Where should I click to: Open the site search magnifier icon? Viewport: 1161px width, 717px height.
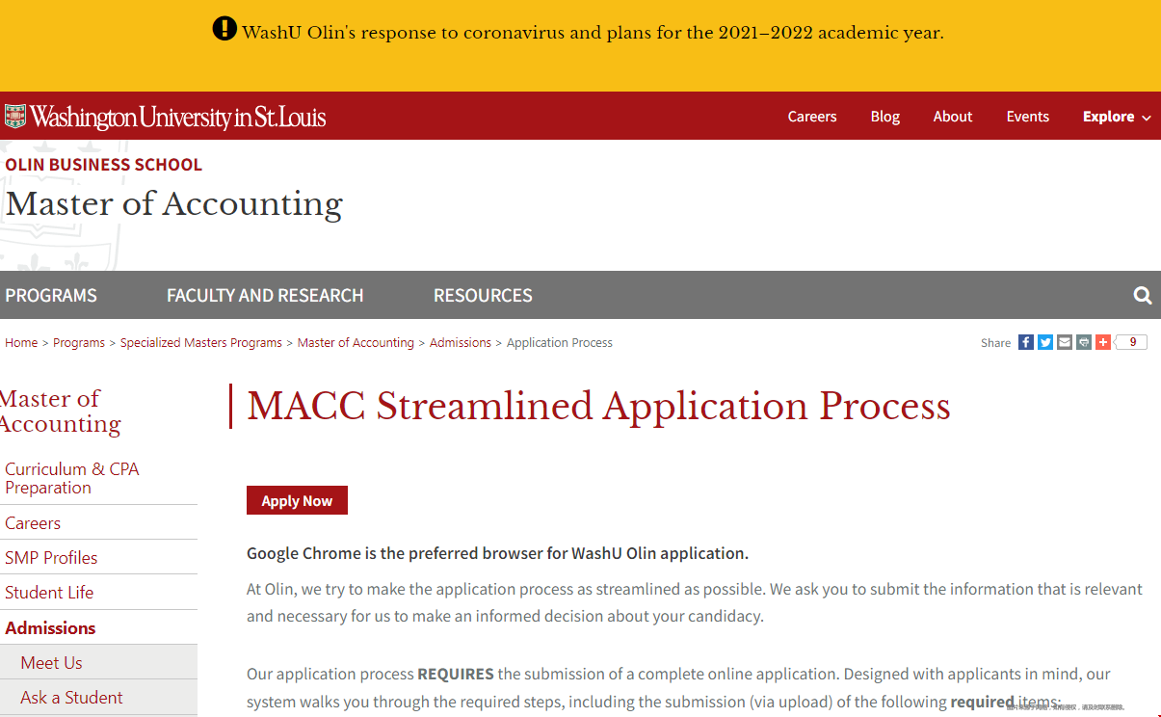1143,296
